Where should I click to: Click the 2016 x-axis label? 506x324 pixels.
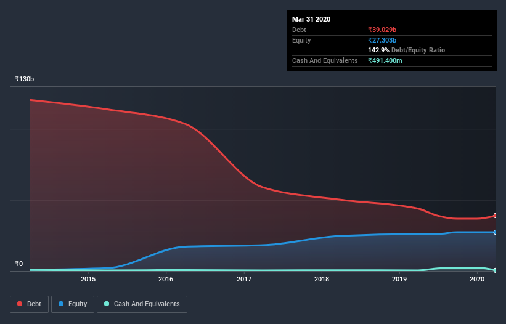(x=166, y=279)
